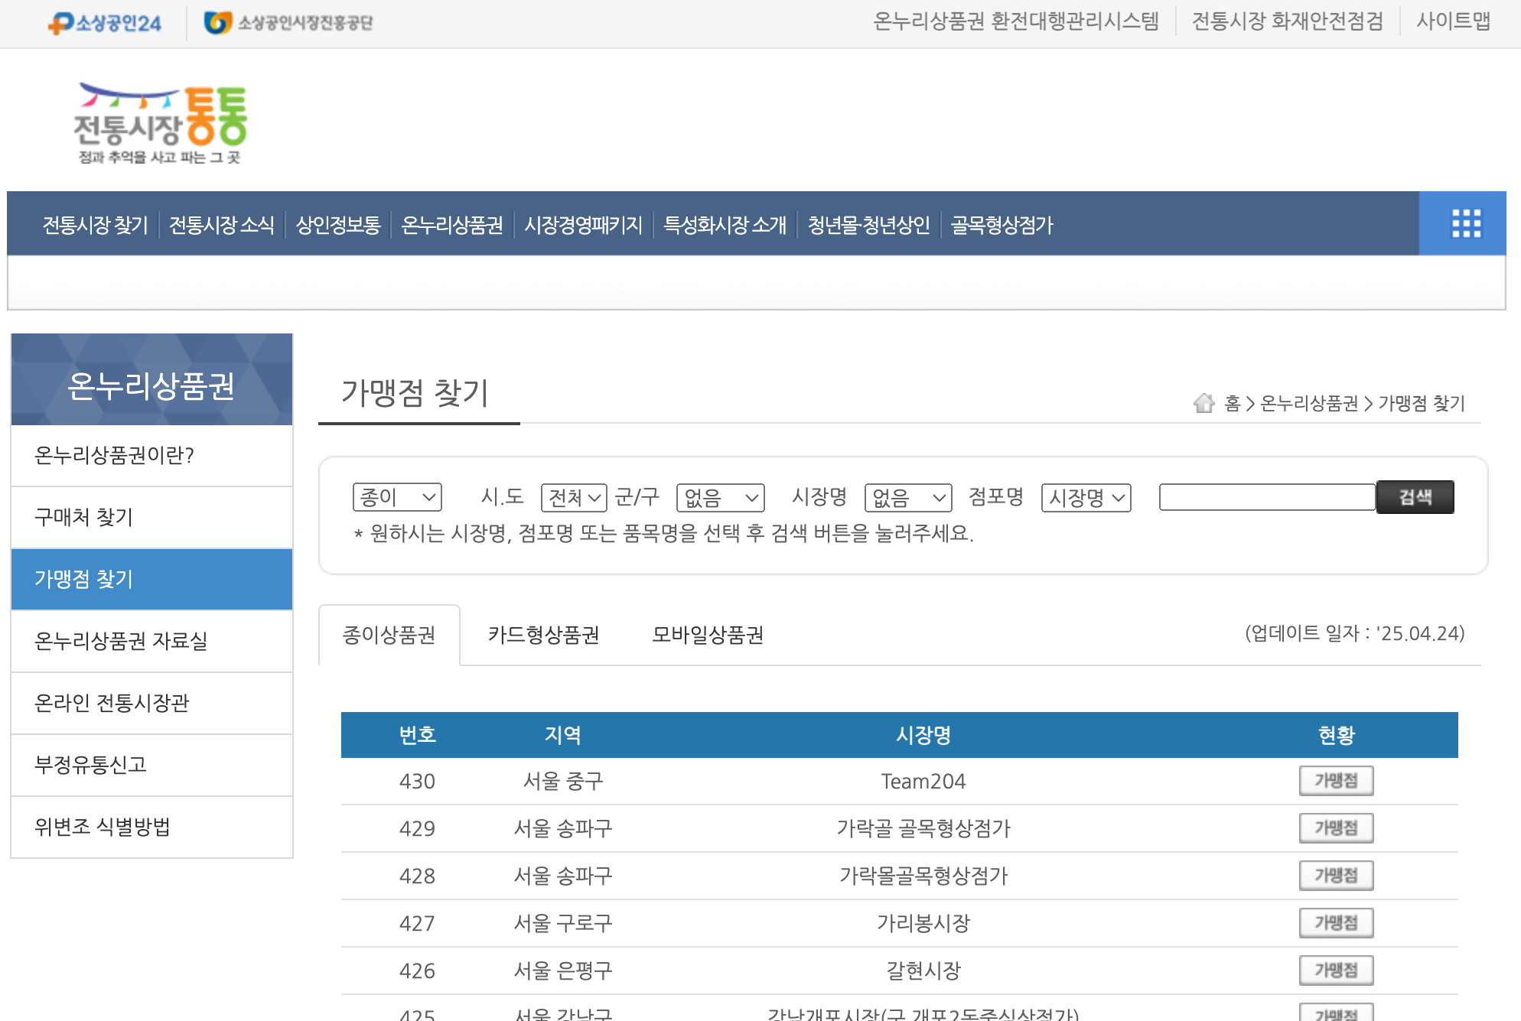The width and height of the screenshot is (1521, 1021).
Task: Expand the 군/구 district dropdown
Action: pyautogui.click(x=720, y=498)
